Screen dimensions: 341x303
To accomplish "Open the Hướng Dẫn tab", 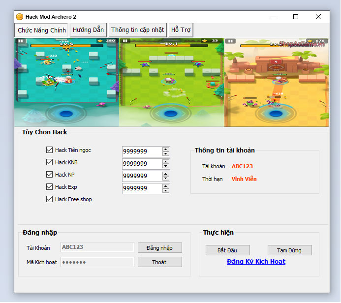I will tap(88, 30).
